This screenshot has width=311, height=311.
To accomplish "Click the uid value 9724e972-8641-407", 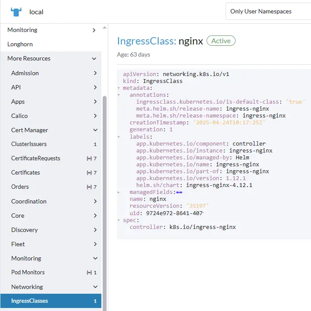I will coord(175,213).
